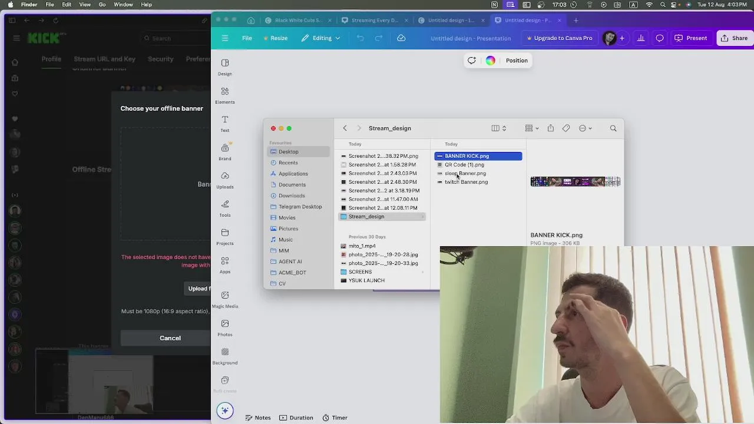Click the Finder tags icon
The image size is (754, 424).
coord(565,128)
